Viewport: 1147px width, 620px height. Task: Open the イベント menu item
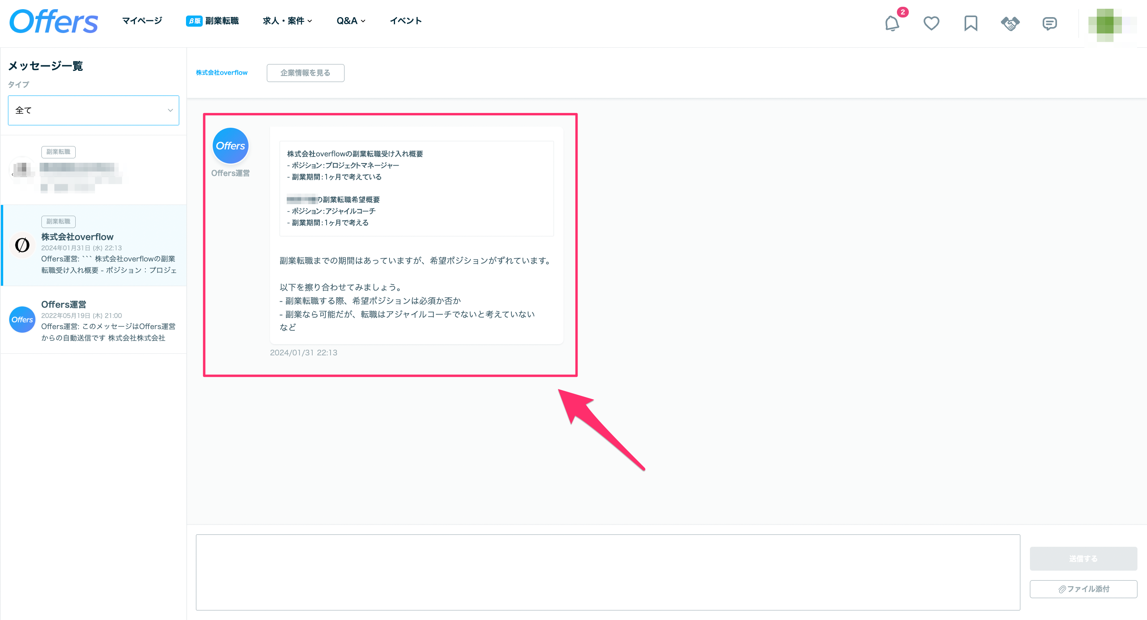(x=406, y=21)
